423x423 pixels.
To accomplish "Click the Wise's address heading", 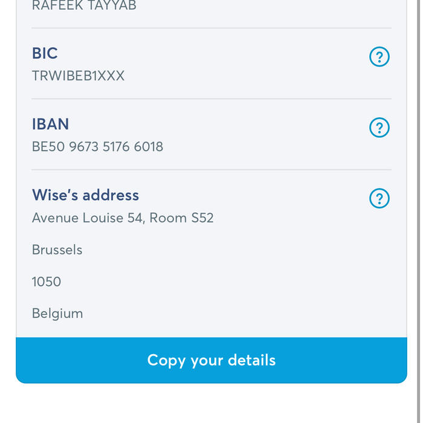I will (x=85, y=195).
